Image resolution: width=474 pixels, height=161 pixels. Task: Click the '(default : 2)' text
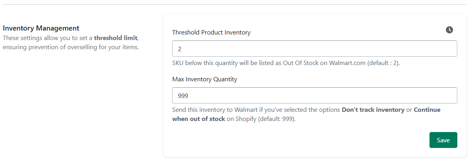(384, 63)
